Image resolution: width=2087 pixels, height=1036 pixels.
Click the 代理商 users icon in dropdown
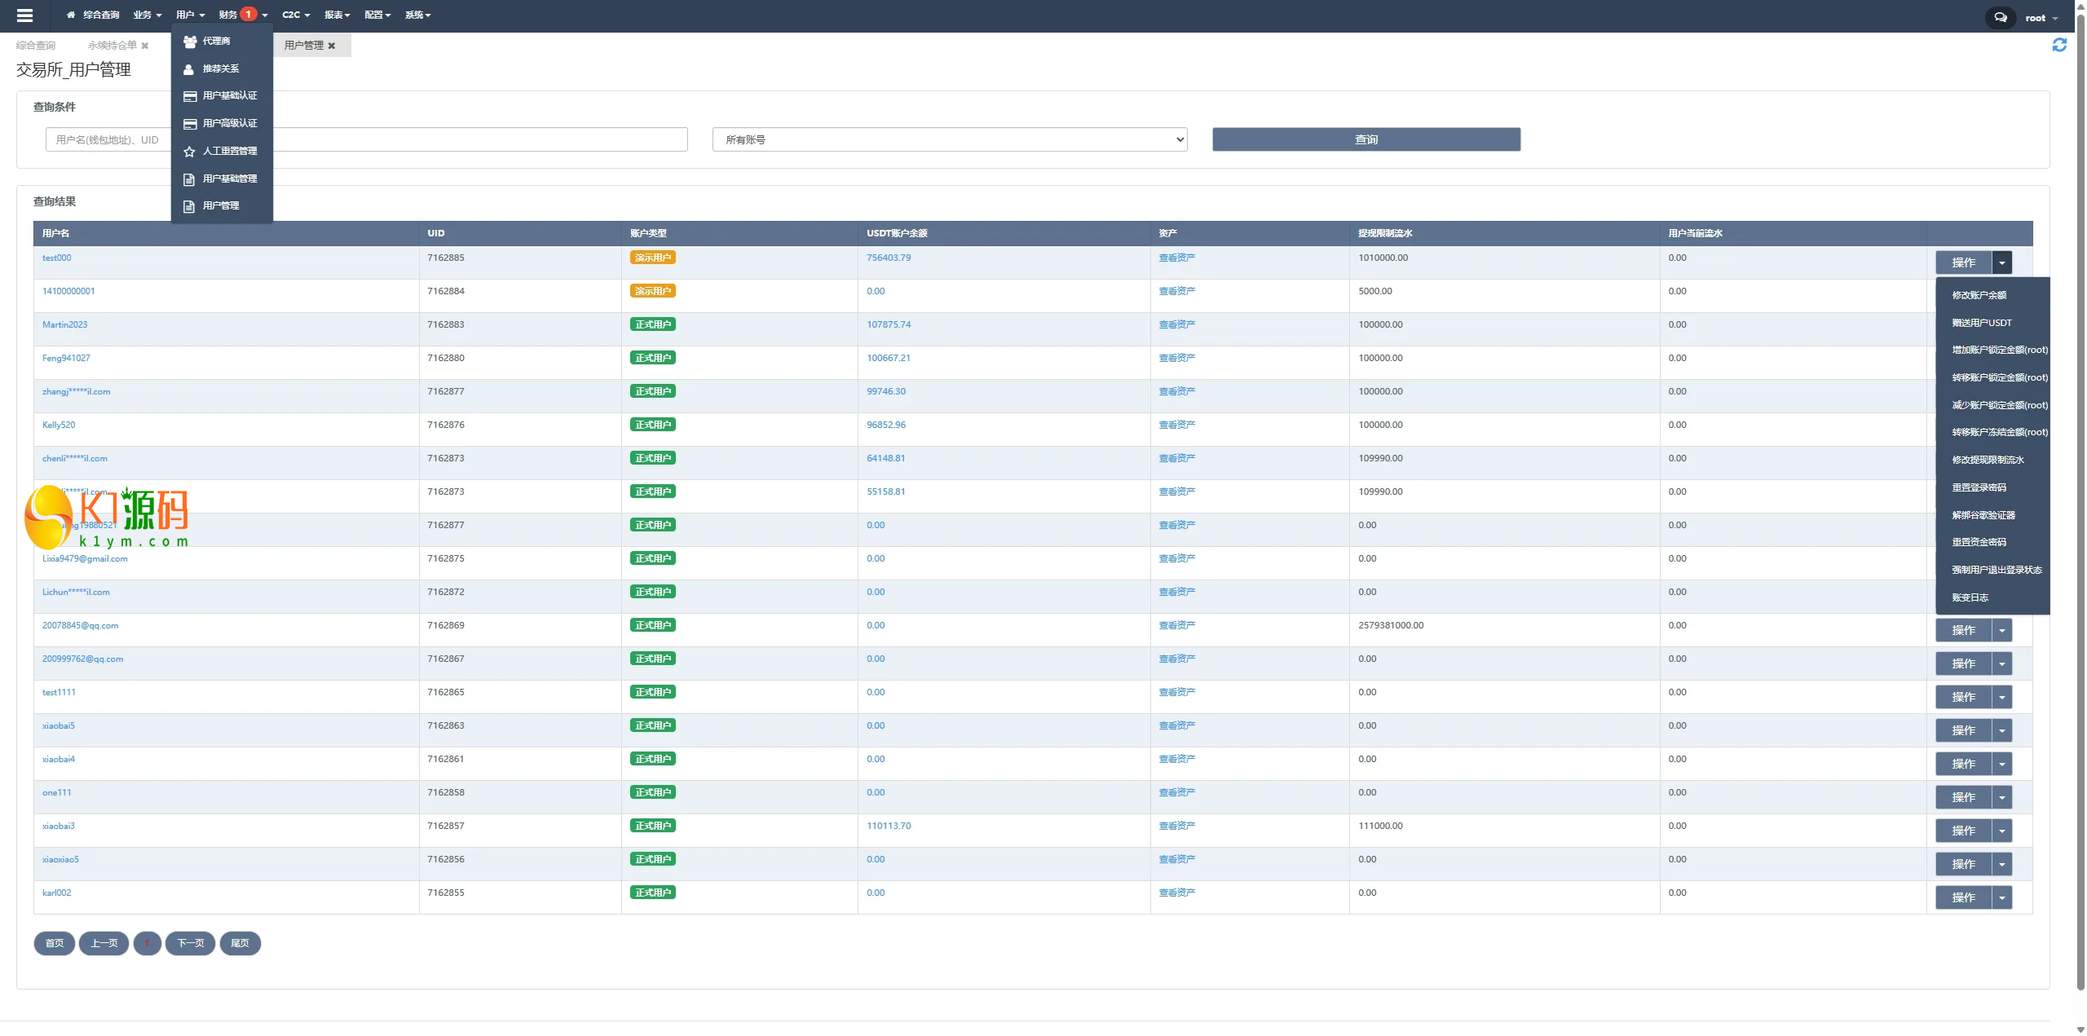tap(190, 42)
